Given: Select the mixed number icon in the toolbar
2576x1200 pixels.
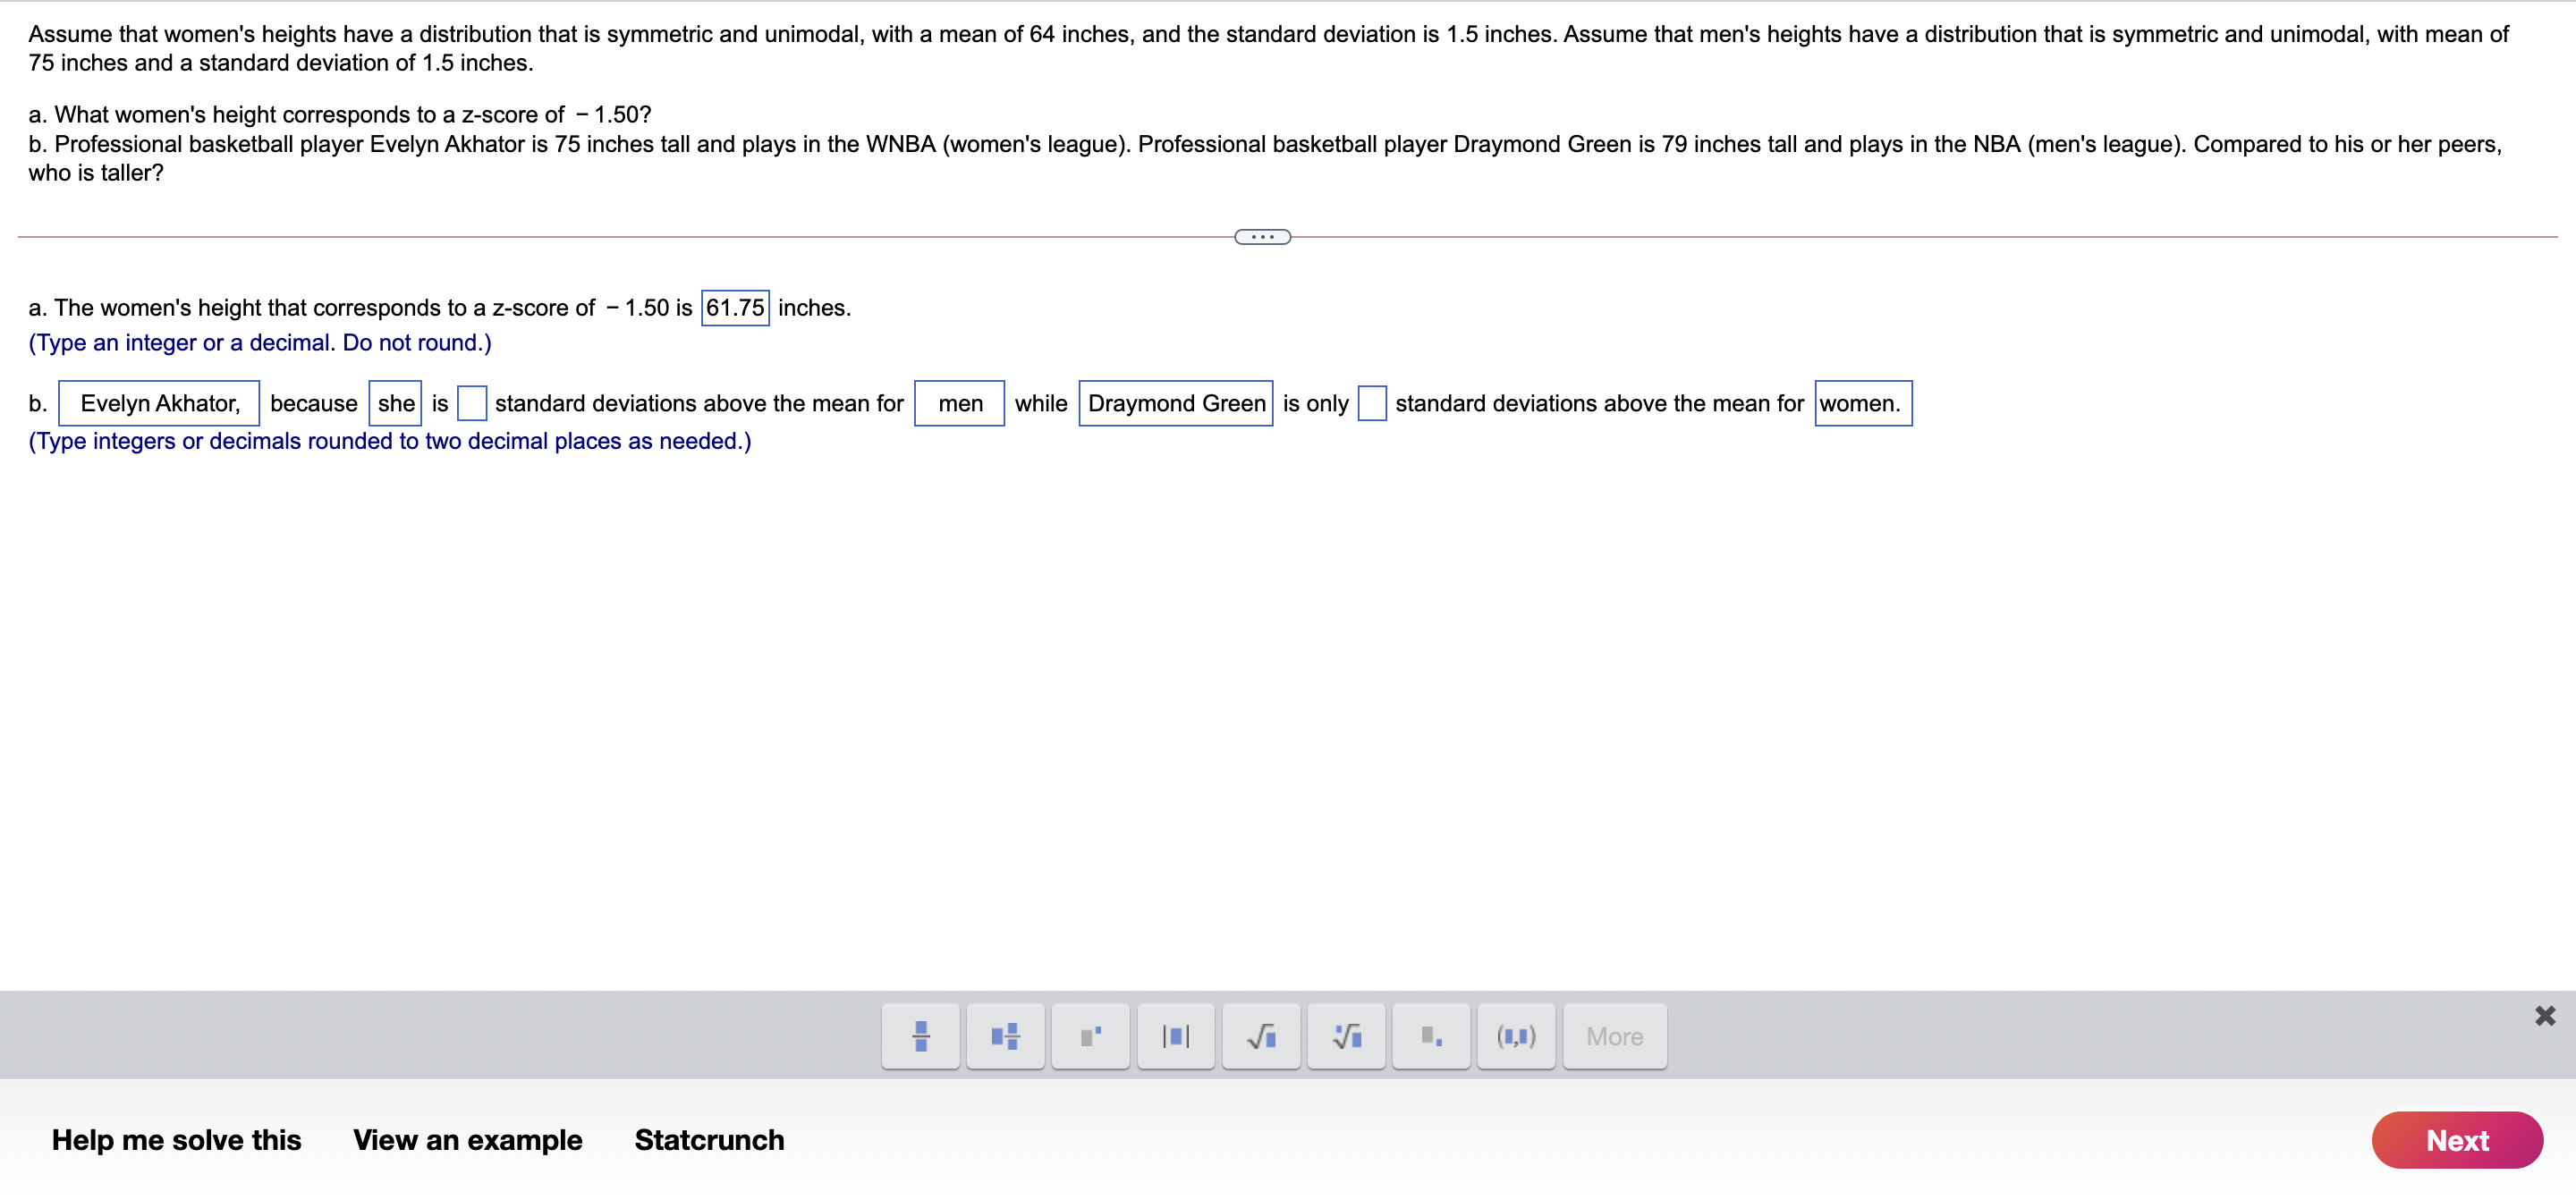Looking at the screenshot, I should tap(1005, 1036).
